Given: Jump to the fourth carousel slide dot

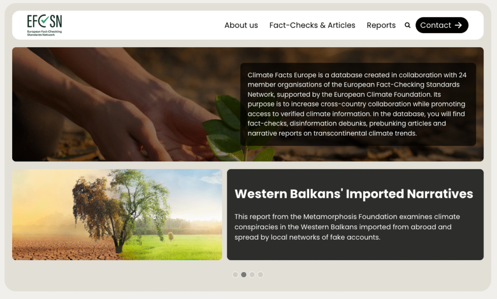Looking at the screenshot, I should 261,275.
